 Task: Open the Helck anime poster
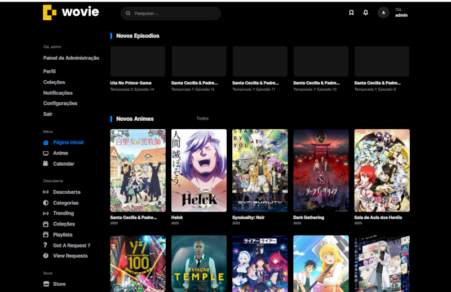[199, 170]
